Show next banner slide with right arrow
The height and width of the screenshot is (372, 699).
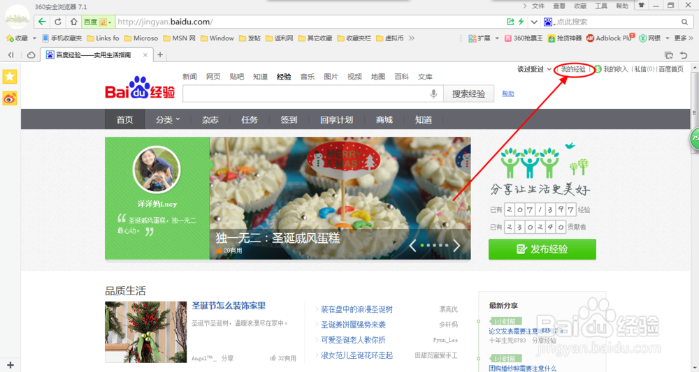pyautogui.click(x=456, y=246)
